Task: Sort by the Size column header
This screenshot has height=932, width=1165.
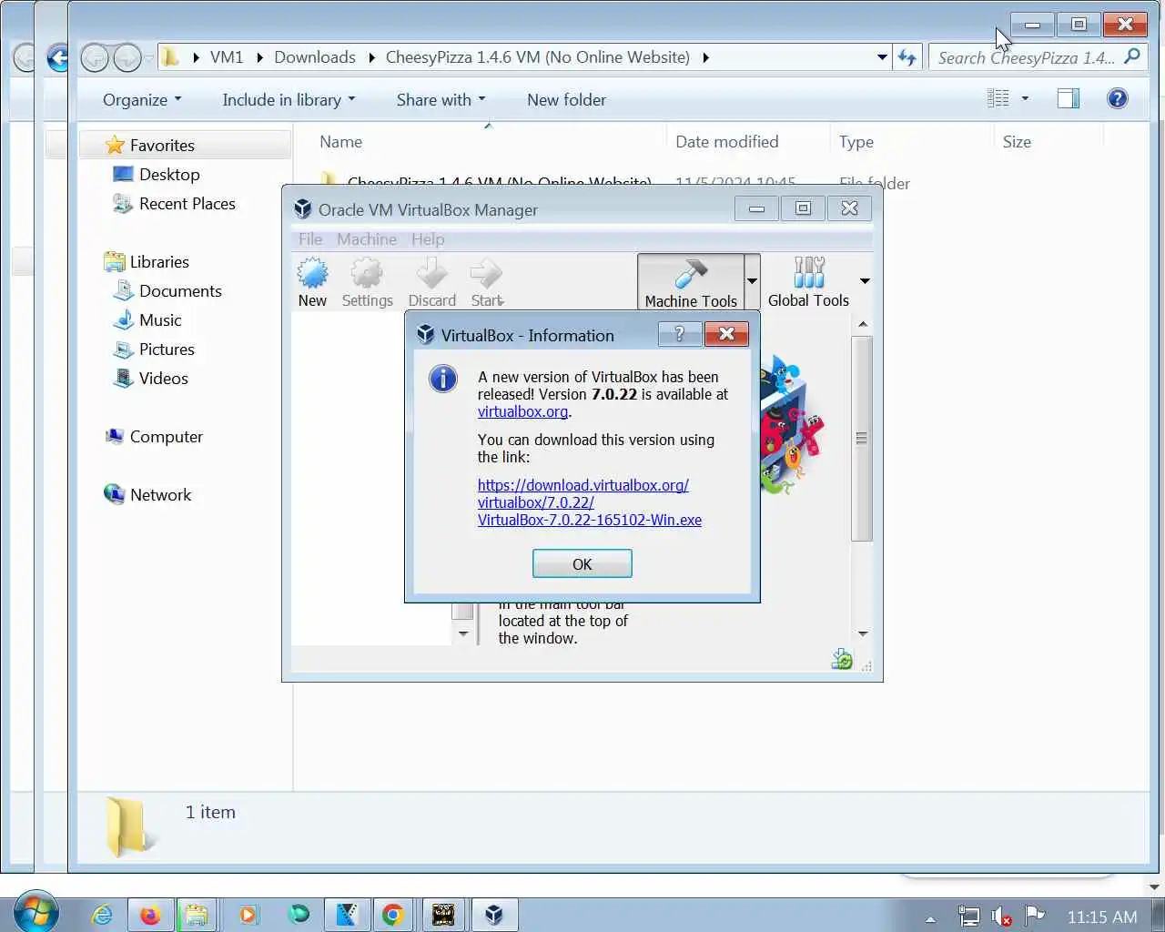Action: point(1017,142)
